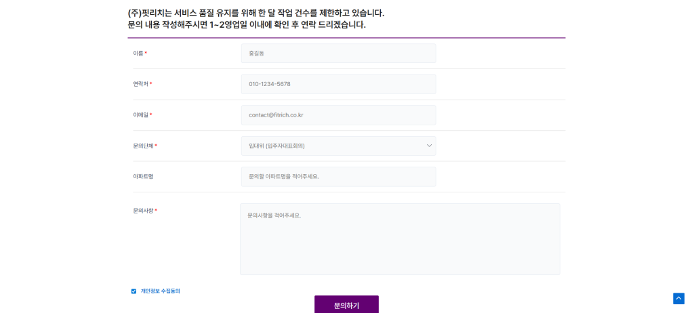The height and width of the screenshot is (313, 694).
Task: Click the 문의단체 field label
Action: pos(143,146)
